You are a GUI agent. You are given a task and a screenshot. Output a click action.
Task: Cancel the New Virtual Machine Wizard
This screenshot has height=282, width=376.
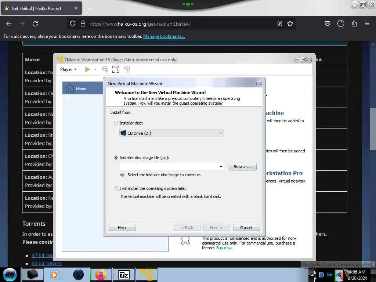click(x=246, y=228)
